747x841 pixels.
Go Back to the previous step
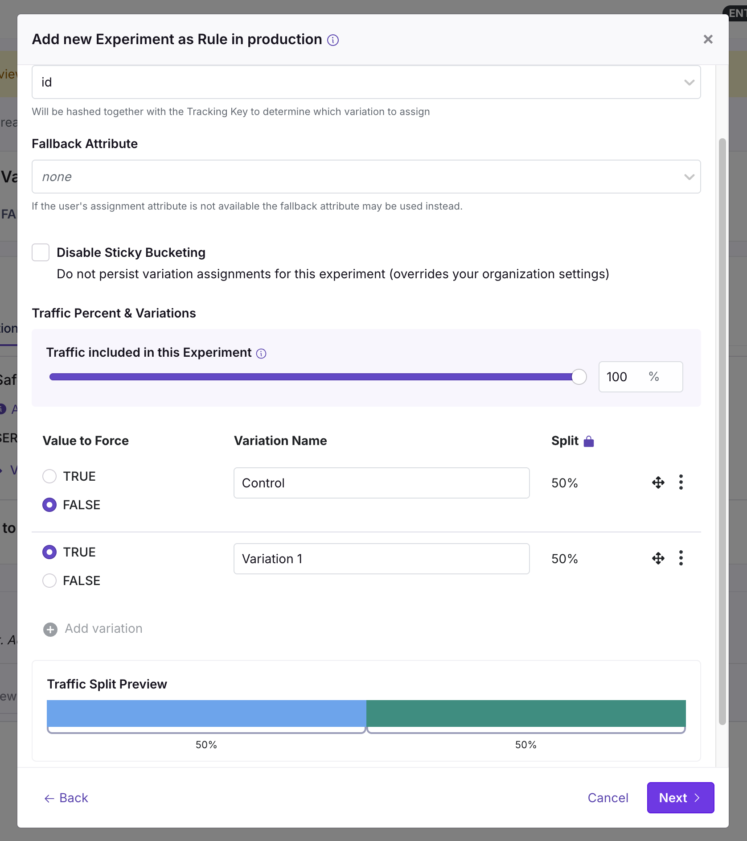click(66, 798)
